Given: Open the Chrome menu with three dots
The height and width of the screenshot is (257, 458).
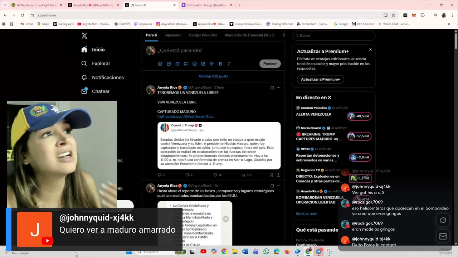Looking at the screenshot, I should (452, 15).
